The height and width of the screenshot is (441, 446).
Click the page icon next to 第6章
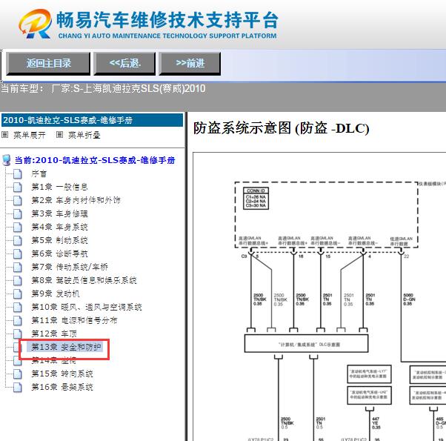point(18,253)
